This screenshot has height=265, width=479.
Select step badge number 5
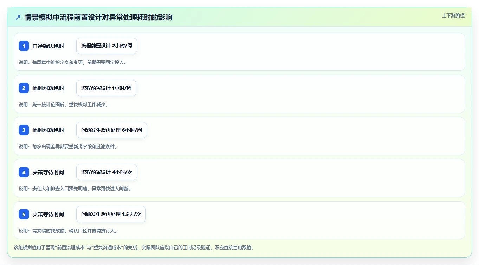(x=24, y=214)
